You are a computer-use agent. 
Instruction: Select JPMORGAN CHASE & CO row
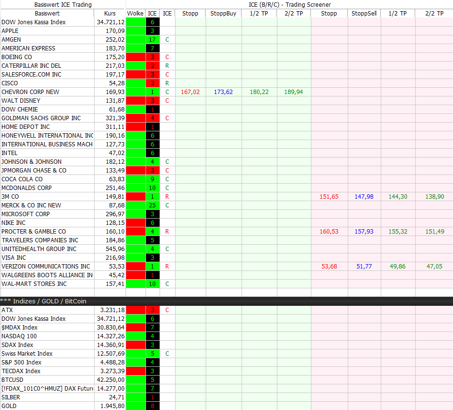(34, 171)
